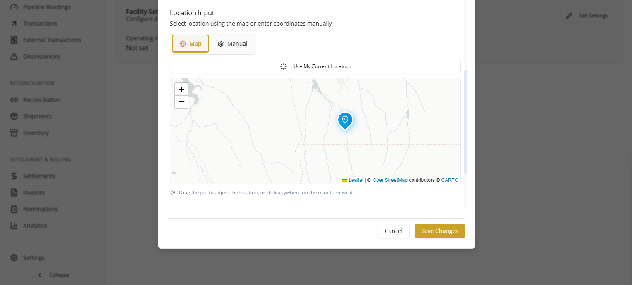Zoom out on the map

tap(181, 102)
